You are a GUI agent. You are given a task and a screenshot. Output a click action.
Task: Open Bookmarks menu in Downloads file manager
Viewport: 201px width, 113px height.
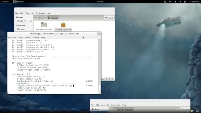(x=40, y=13)
